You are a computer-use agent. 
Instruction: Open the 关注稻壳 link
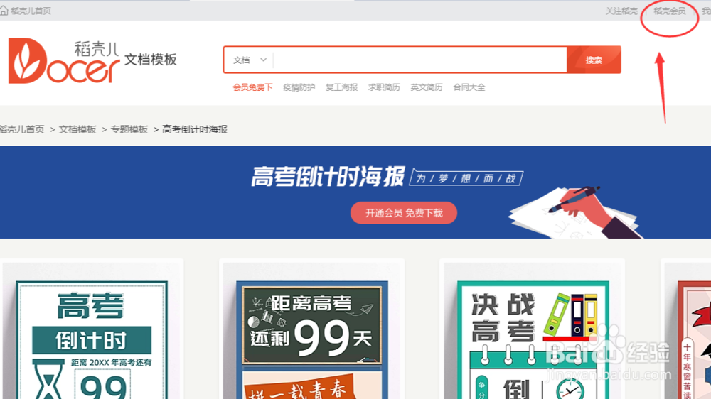tap(621, 11)
